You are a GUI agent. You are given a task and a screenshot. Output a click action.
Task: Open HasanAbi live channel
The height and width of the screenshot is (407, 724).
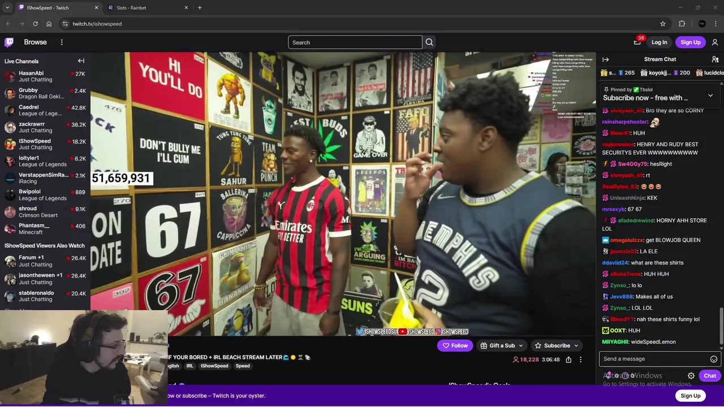(x=45, y=76)
